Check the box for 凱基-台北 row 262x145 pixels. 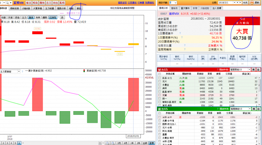tap(160, 78)
